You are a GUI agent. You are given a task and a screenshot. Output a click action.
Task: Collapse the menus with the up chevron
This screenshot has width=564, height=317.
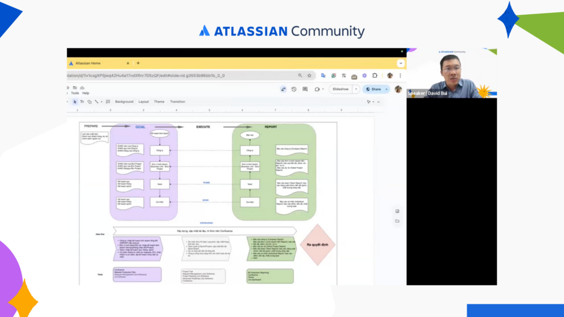(x=378, y=102)
